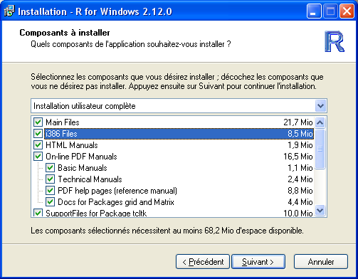Uncheck the Main Files checkbox
This screenshot has height=279, width=358.
pyautogui.click(x=38, y=122)
